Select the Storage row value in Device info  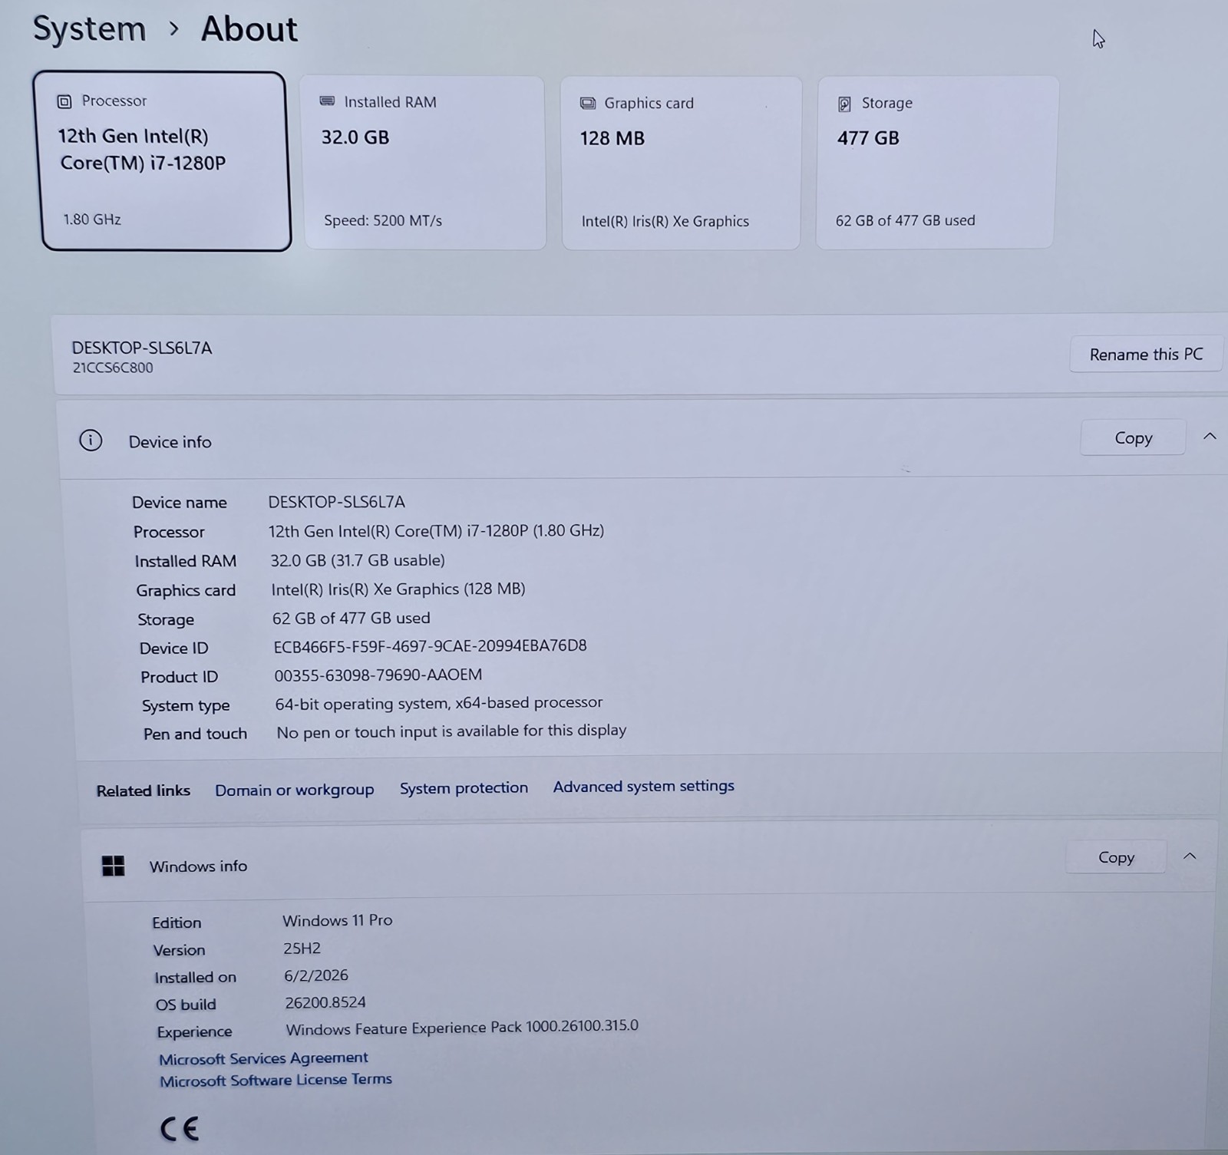(x=351, y=618)
